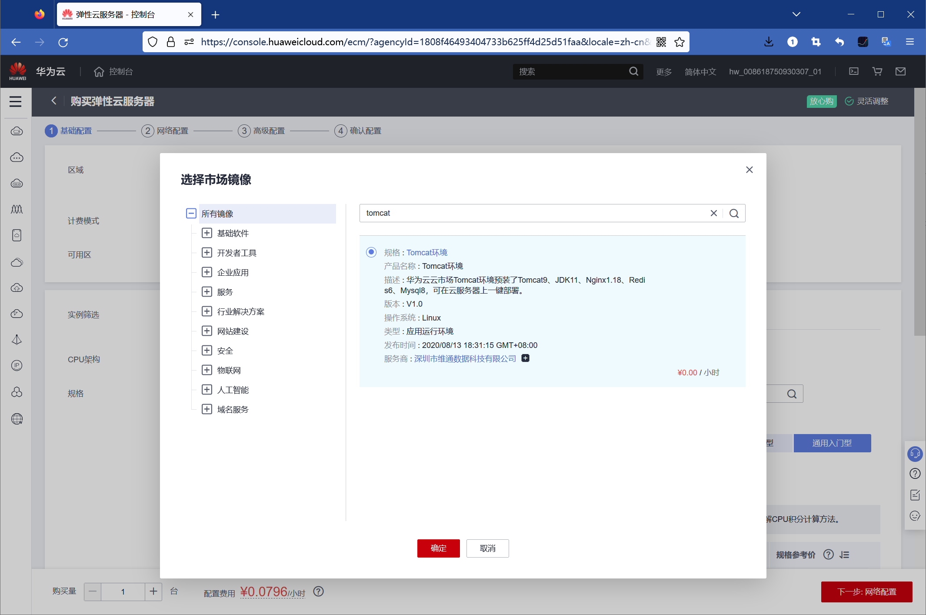Click the red 确定 button
926x615 pixels.
coord(438,548)
